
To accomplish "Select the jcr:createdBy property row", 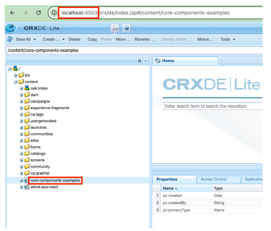I will pos(207,203).
